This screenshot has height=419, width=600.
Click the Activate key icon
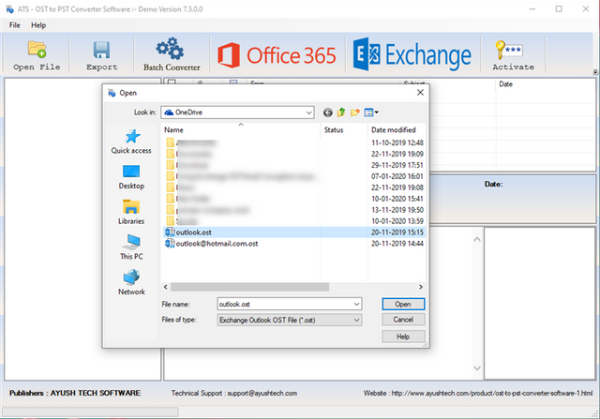(513, 54)
